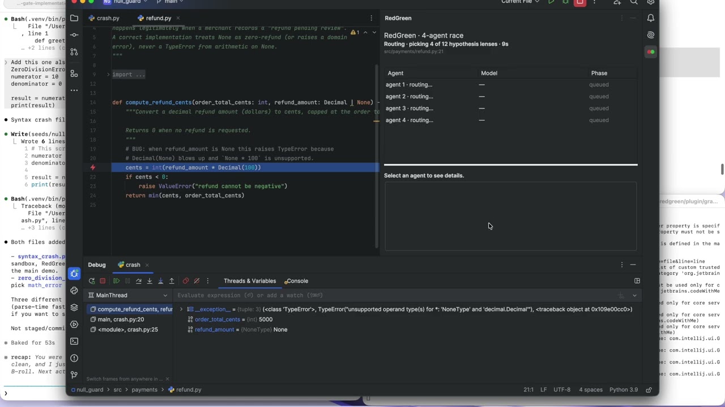Open more debugger actions kebab menu
The height and width of the screenshot is (407, 725).
click(x=207, y=281)
